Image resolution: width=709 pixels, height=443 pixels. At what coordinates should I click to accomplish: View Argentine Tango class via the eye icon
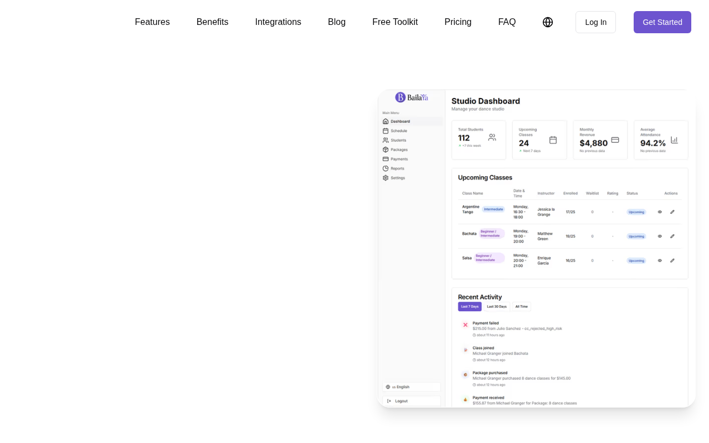click(660, 212)
